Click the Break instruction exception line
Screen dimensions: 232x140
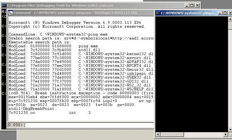point(81,93)
